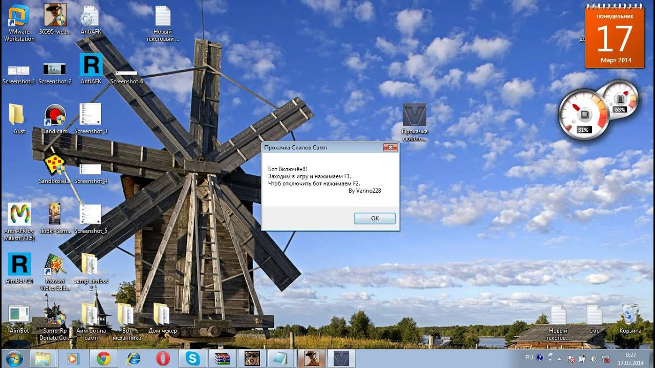Launch Movavi Video Editor shortcut
The image size is (655, 368).
[55, 272]
